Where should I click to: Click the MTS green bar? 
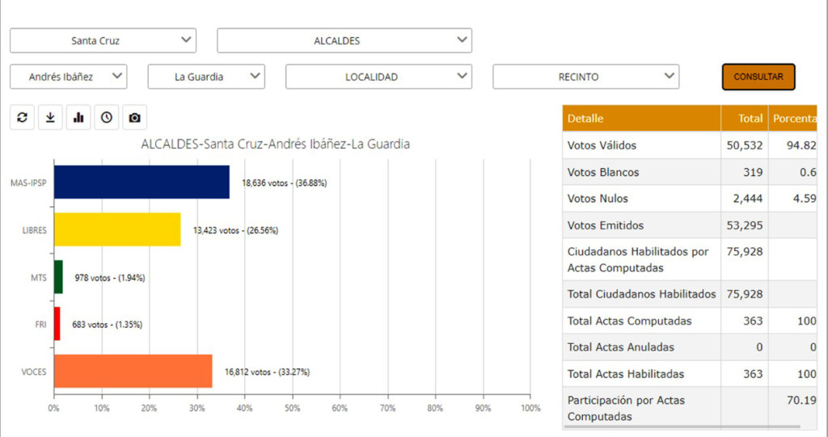[x=58, y=277]
